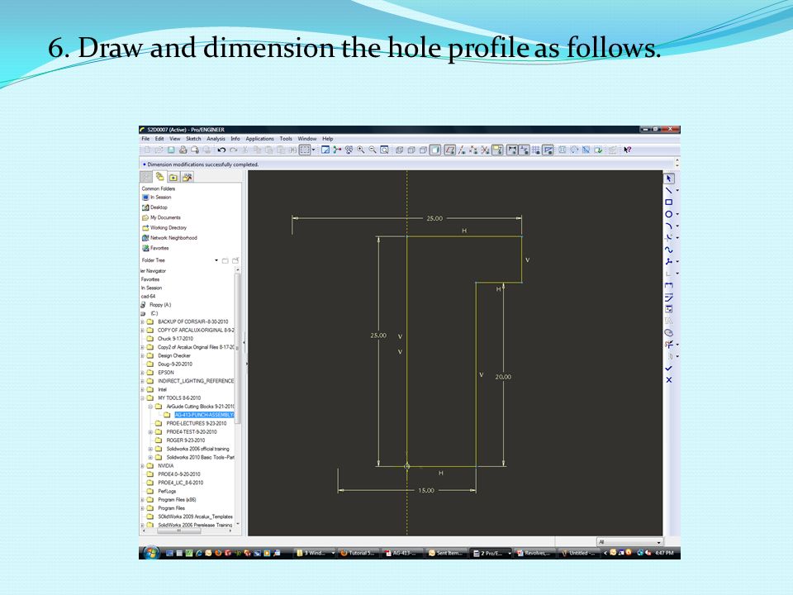Screen dimensions: 793x595
Task: Click the Undo arrow icon
Action: click(x=221, y=150)
